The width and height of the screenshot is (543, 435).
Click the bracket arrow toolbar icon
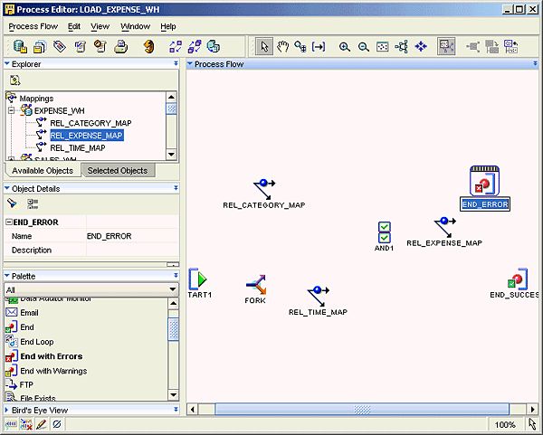click(x=319, y=46)
